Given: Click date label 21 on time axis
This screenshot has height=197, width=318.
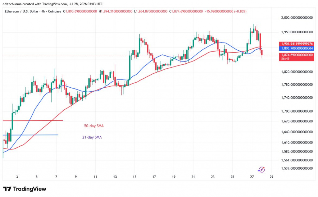Looking at the screenshot, I should [193, 177].
